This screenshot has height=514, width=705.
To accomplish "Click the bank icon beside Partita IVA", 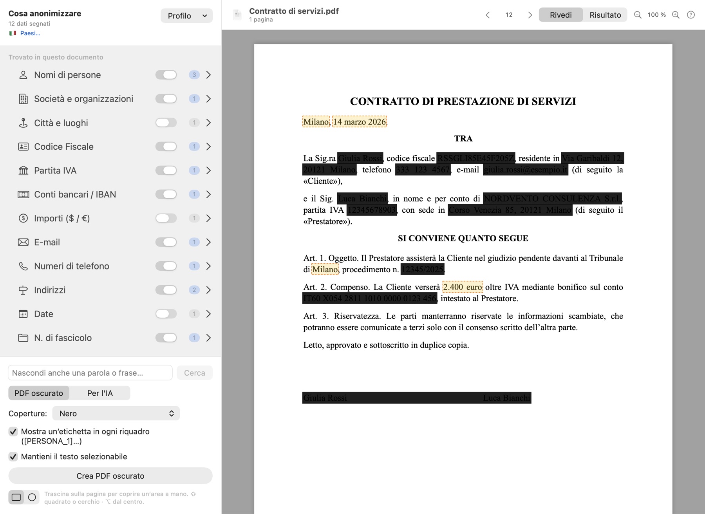I will click(x=23, y=170).
